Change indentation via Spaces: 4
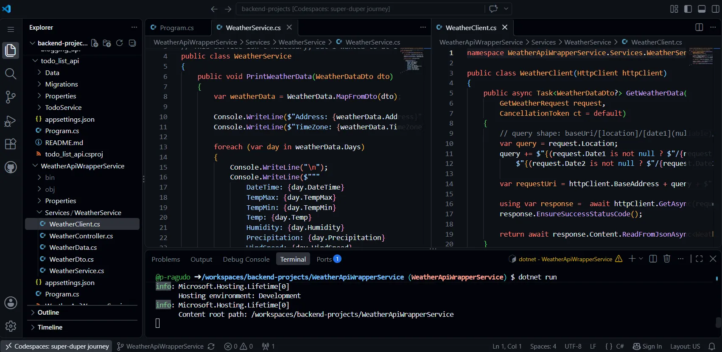The image size is (722, 352). [x=543, y=346]
